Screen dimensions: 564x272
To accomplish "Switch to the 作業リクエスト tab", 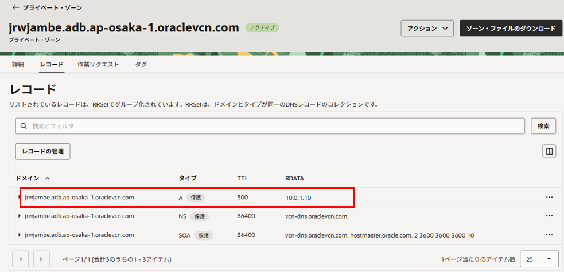I will click(98, 65).
